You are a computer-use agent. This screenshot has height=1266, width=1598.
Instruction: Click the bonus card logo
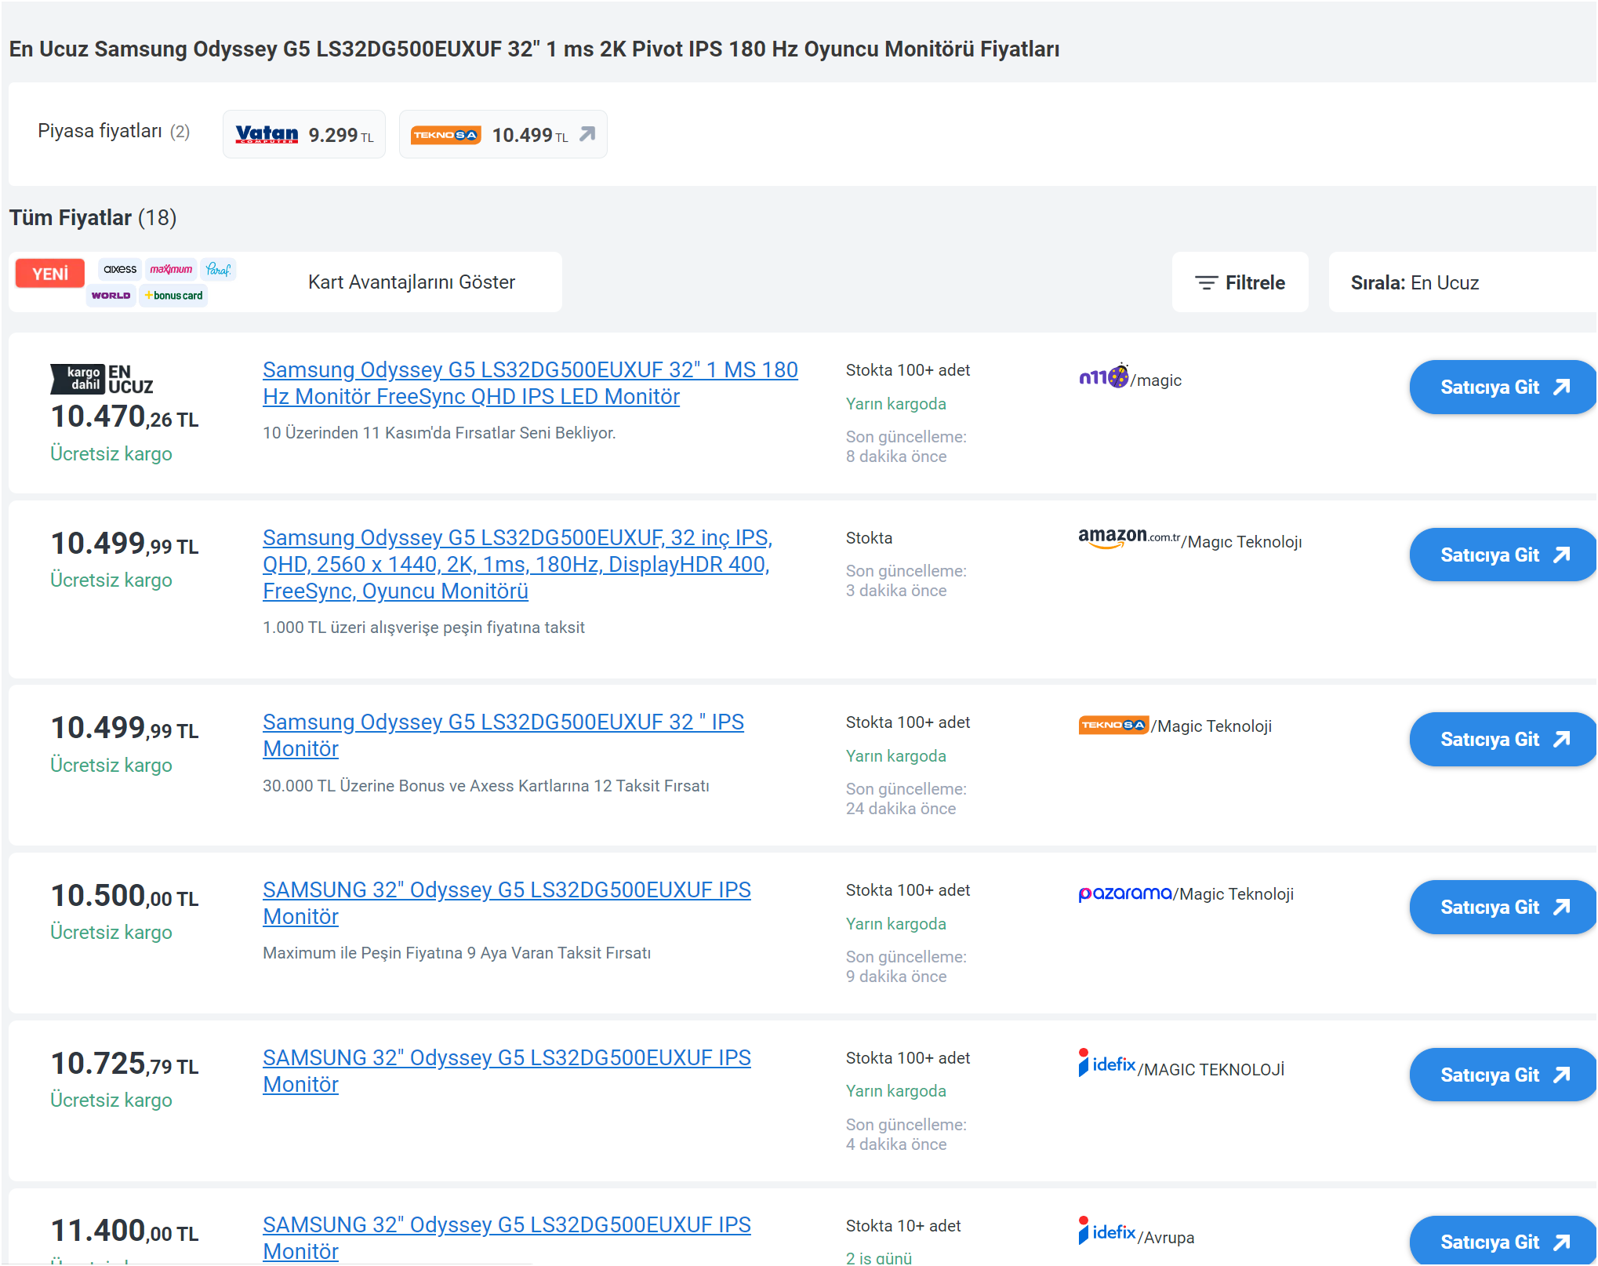(x=173, y=296)
